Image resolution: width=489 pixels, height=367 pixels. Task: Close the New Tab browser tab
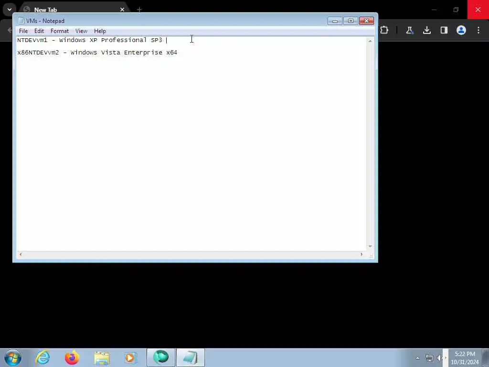pos(122,10)
